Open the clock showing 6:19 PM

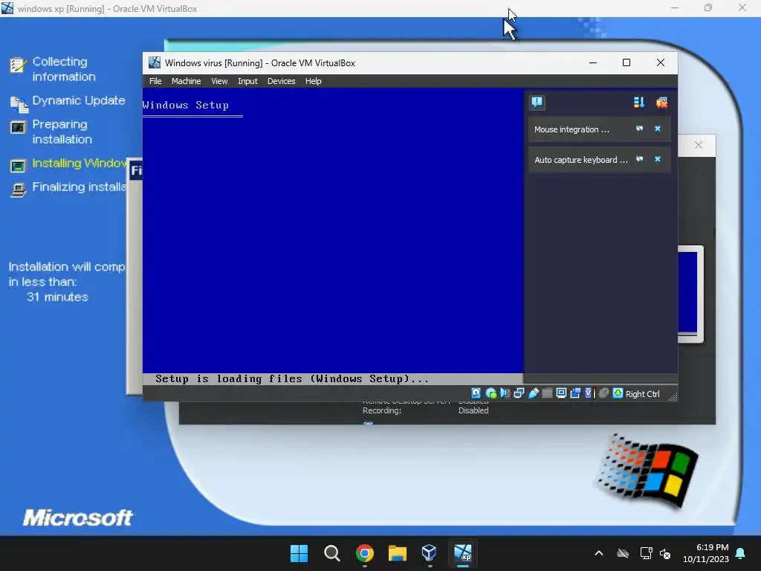pos(706,553)
